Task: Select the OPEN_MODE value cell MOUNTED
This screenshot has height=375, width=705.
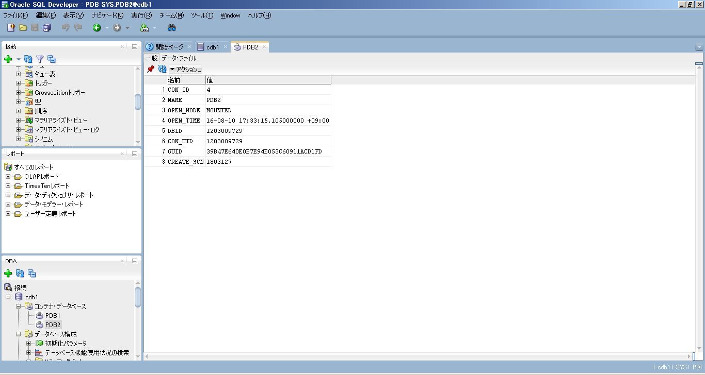Action: click(x=268, y=110)
